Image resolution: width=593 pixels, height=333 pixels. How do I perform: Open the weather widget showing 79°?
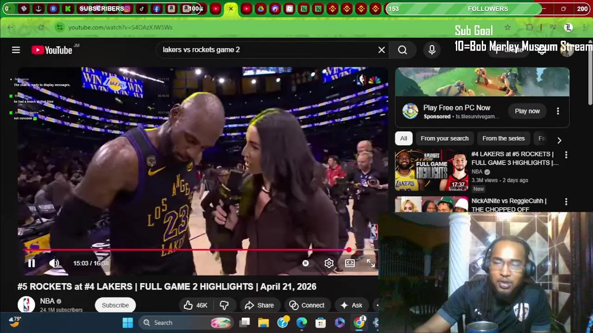pos(15,321)
